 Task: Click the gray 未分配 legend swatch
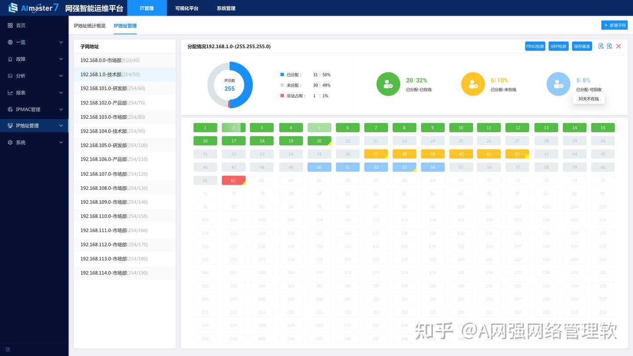coord(282,85)
